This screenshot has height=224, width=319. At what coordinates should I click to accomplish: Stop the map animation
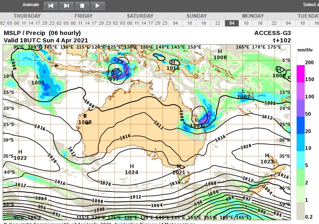[x=82, y=5]
